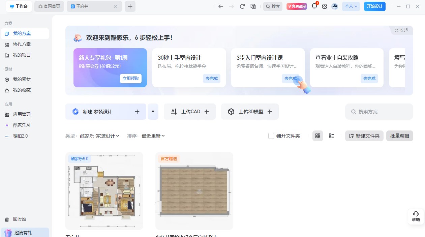Screen dimensions: 425x237
Task: Click the 上传CAD plus icon
Action: (x=207, y=112)
